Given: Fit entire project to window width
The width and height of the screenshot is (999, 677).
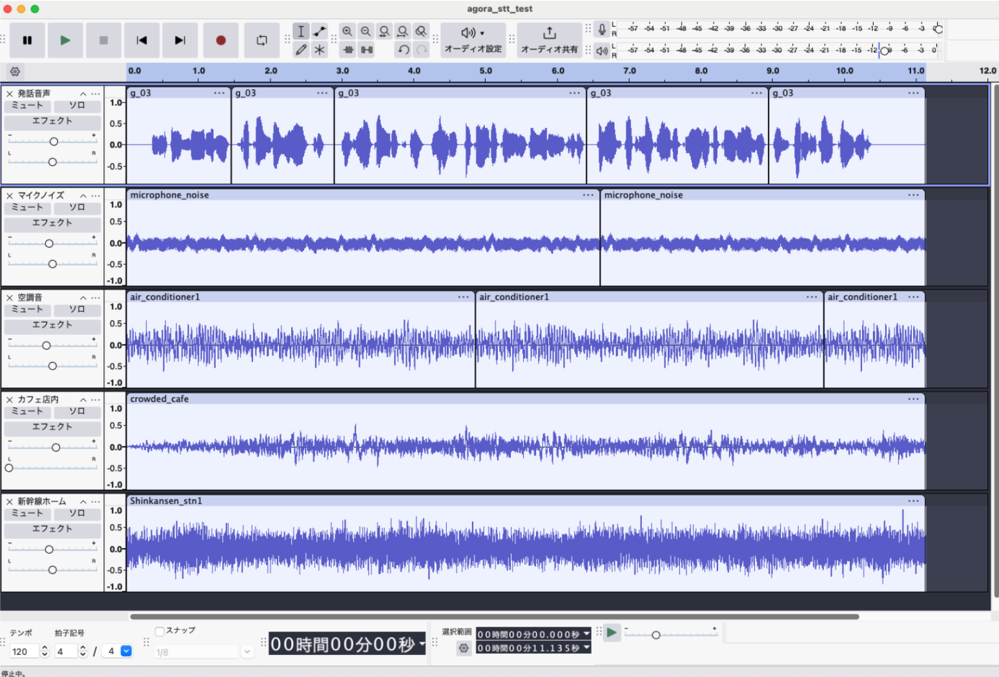Looking at the screenshot, I should [402, 32].
